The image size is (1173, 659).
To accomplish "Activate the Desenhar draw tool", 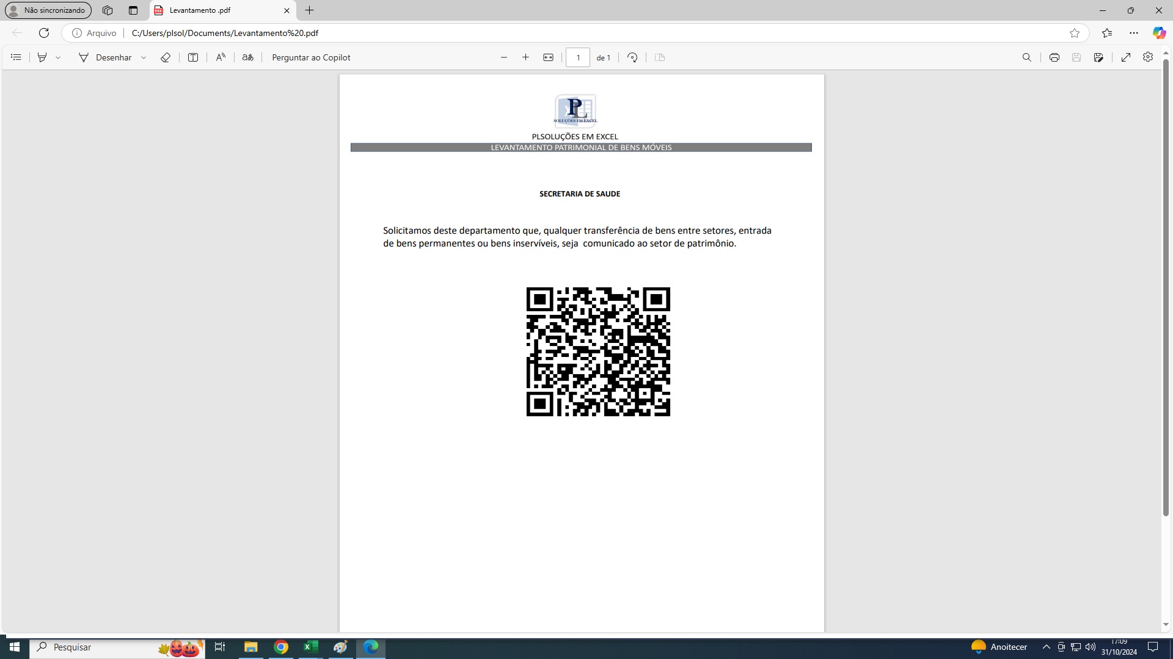I will click(105, 57).
